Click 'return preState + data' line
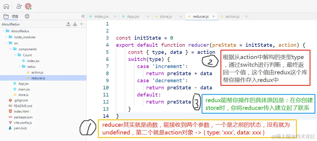Screen dimensions: 317x141 pyautogui.click(x=179, y=73)
